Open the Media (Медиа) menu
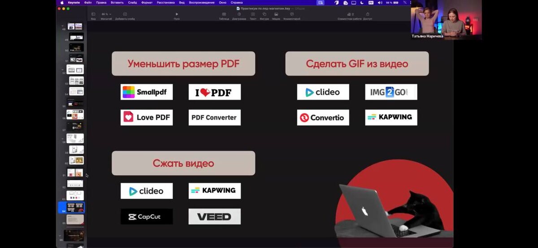 [276, 16]
